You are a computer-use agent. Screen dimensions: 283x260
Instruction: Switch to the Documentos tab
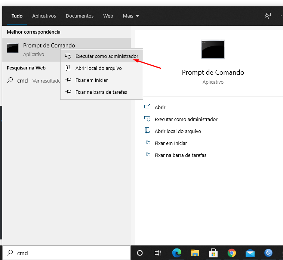(80, 16)
